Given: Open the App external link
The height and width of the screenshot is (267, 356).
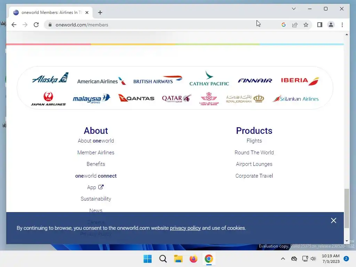Looking at the screenshot, I should point(95,187).
